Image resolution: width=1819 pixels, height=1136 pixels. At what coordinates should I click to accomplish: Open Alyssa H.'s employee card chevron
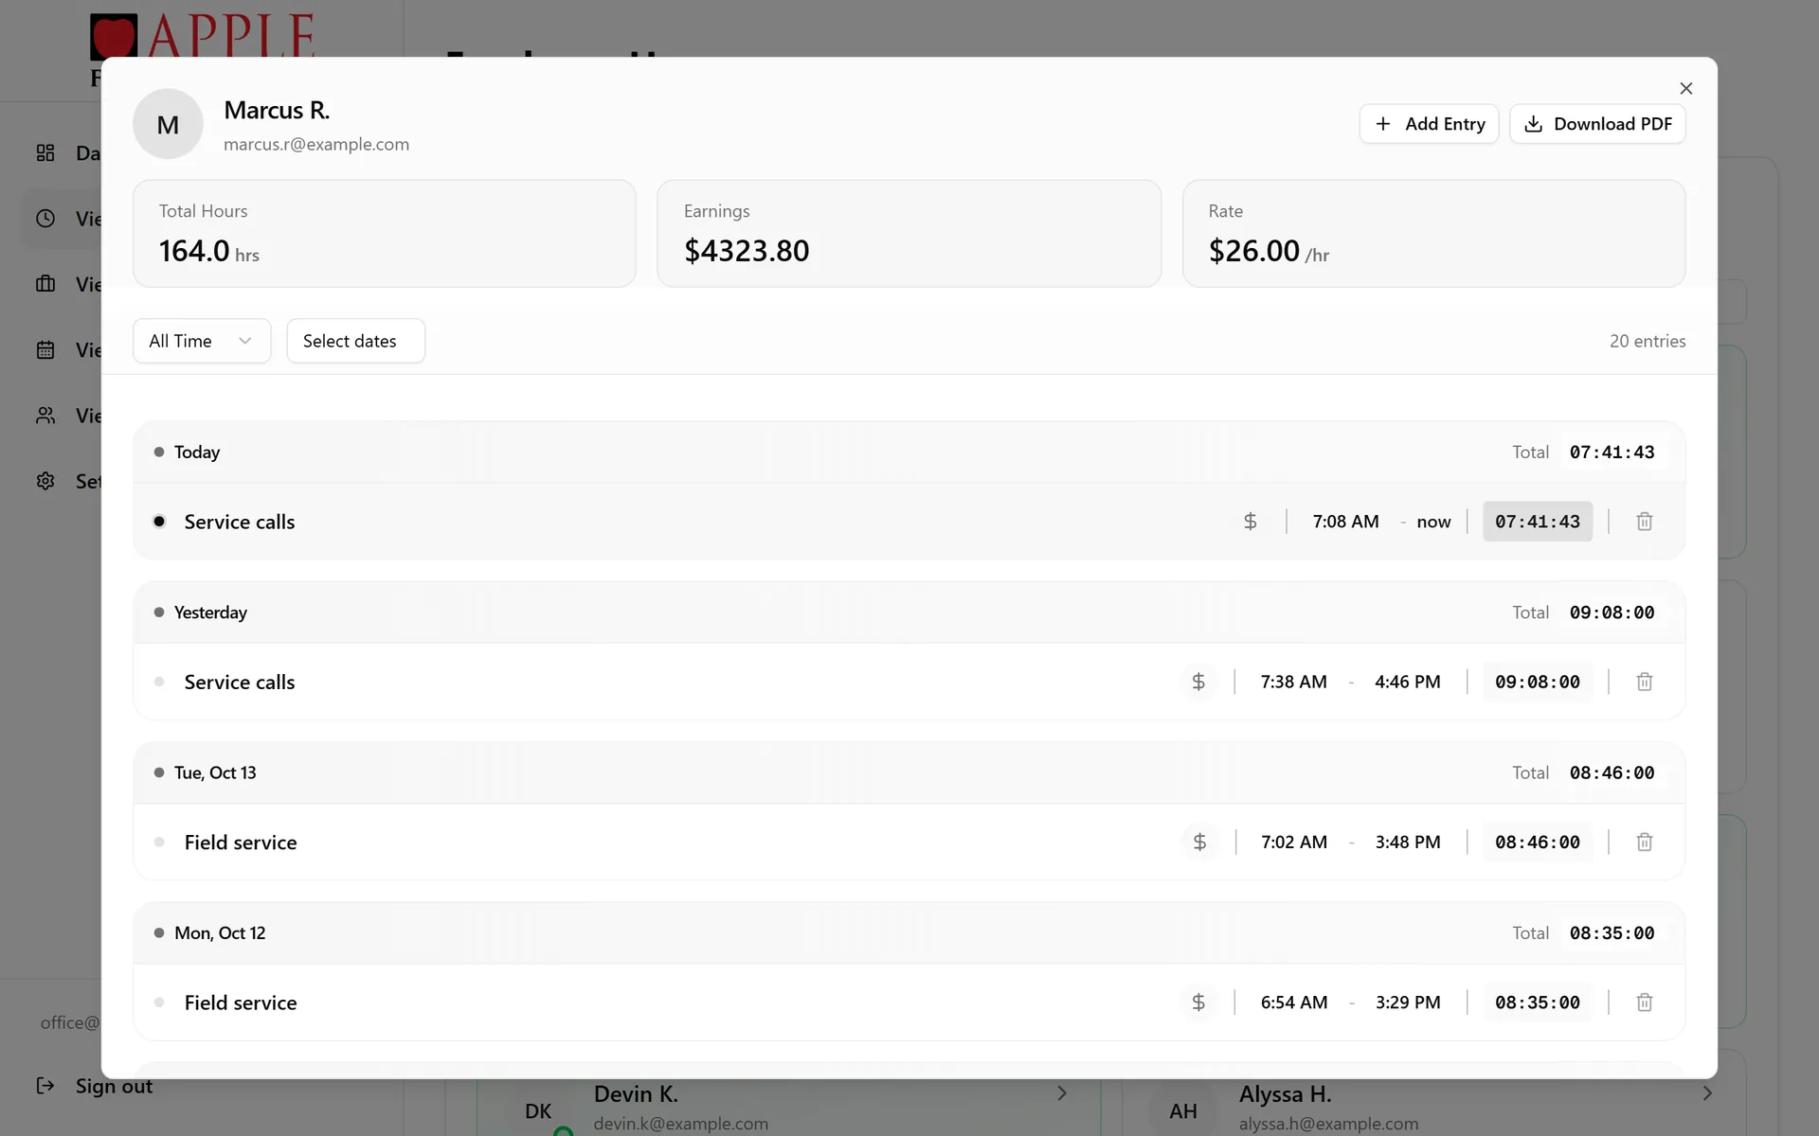click(1707, 1093)
